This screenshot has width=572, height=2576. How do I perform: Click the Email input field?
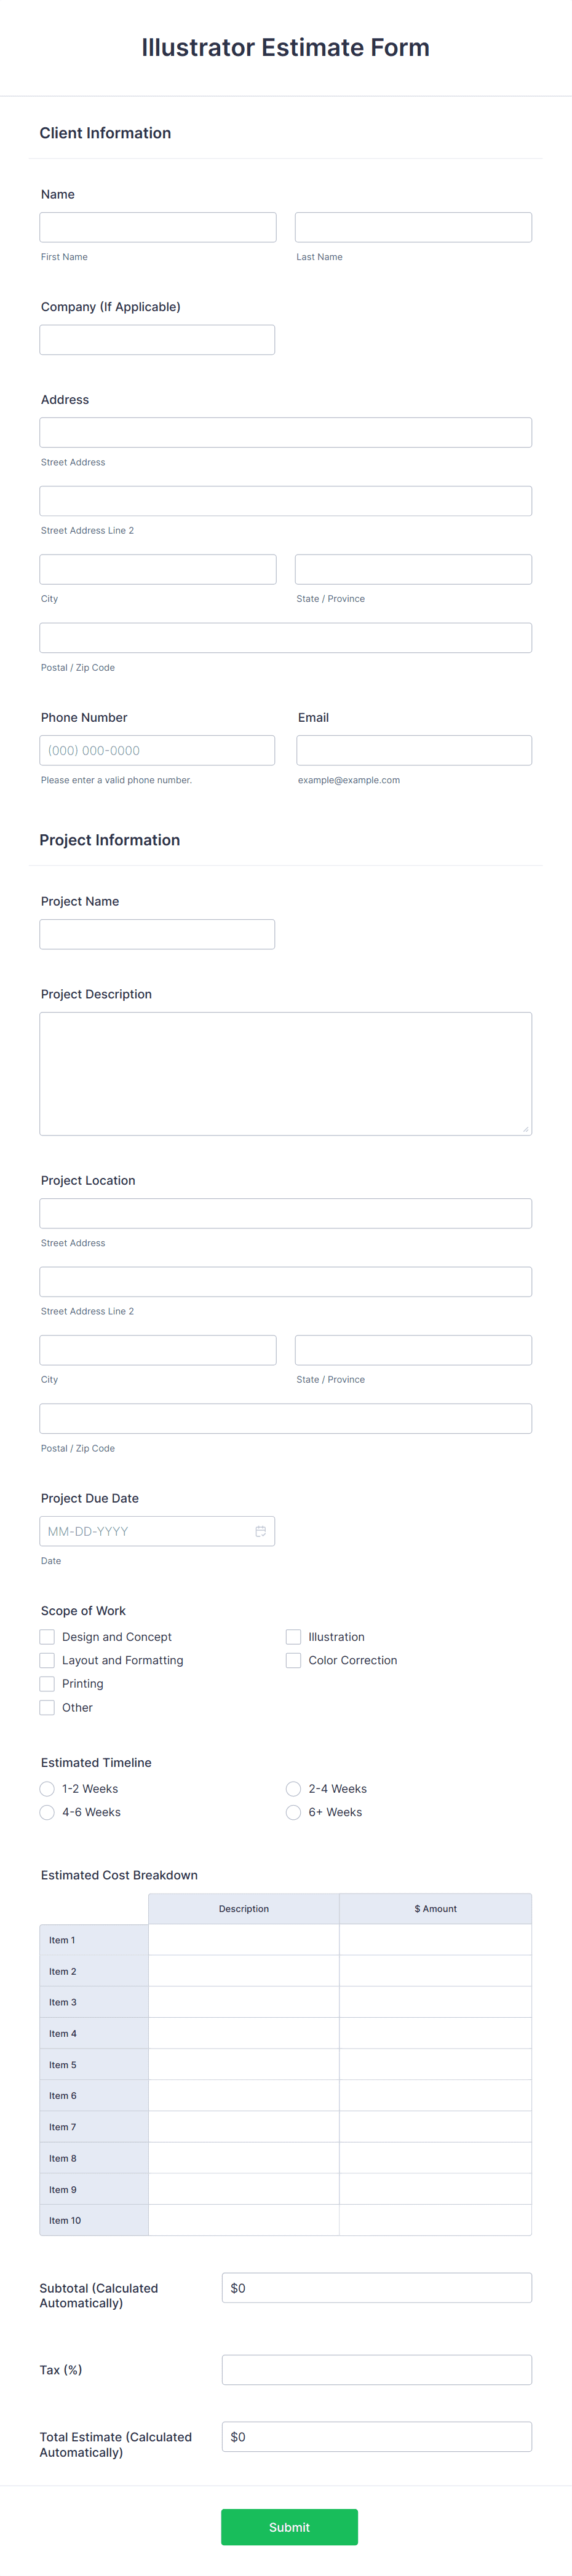pos(414,751)
